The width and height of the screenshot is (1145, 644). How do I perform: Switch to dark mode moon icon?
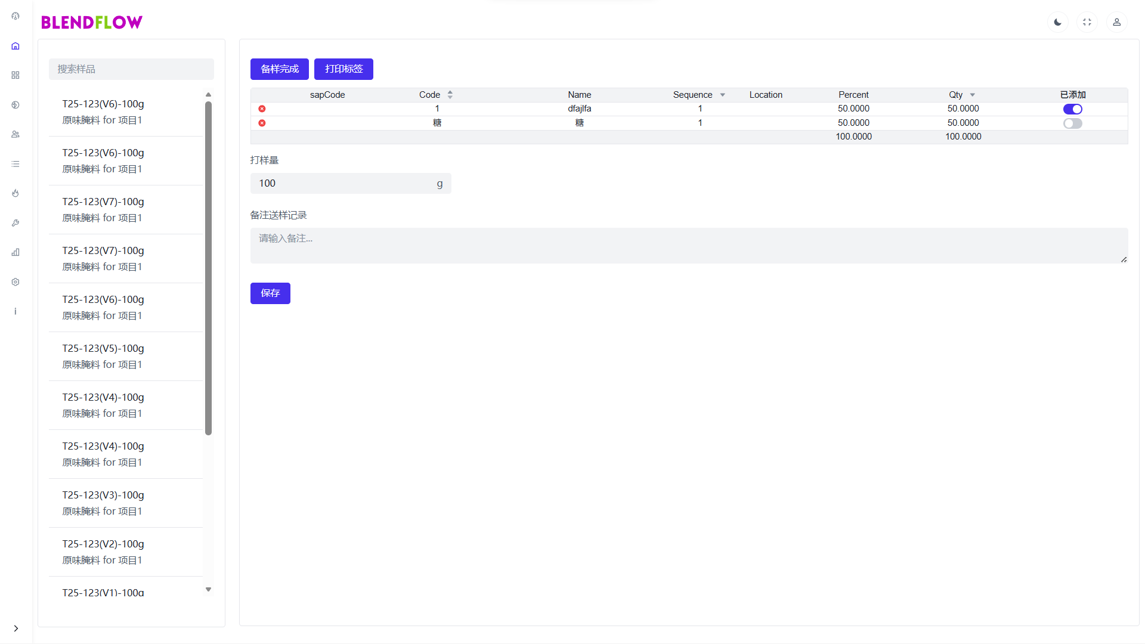pyautogui.click(x=1057, y=22)
